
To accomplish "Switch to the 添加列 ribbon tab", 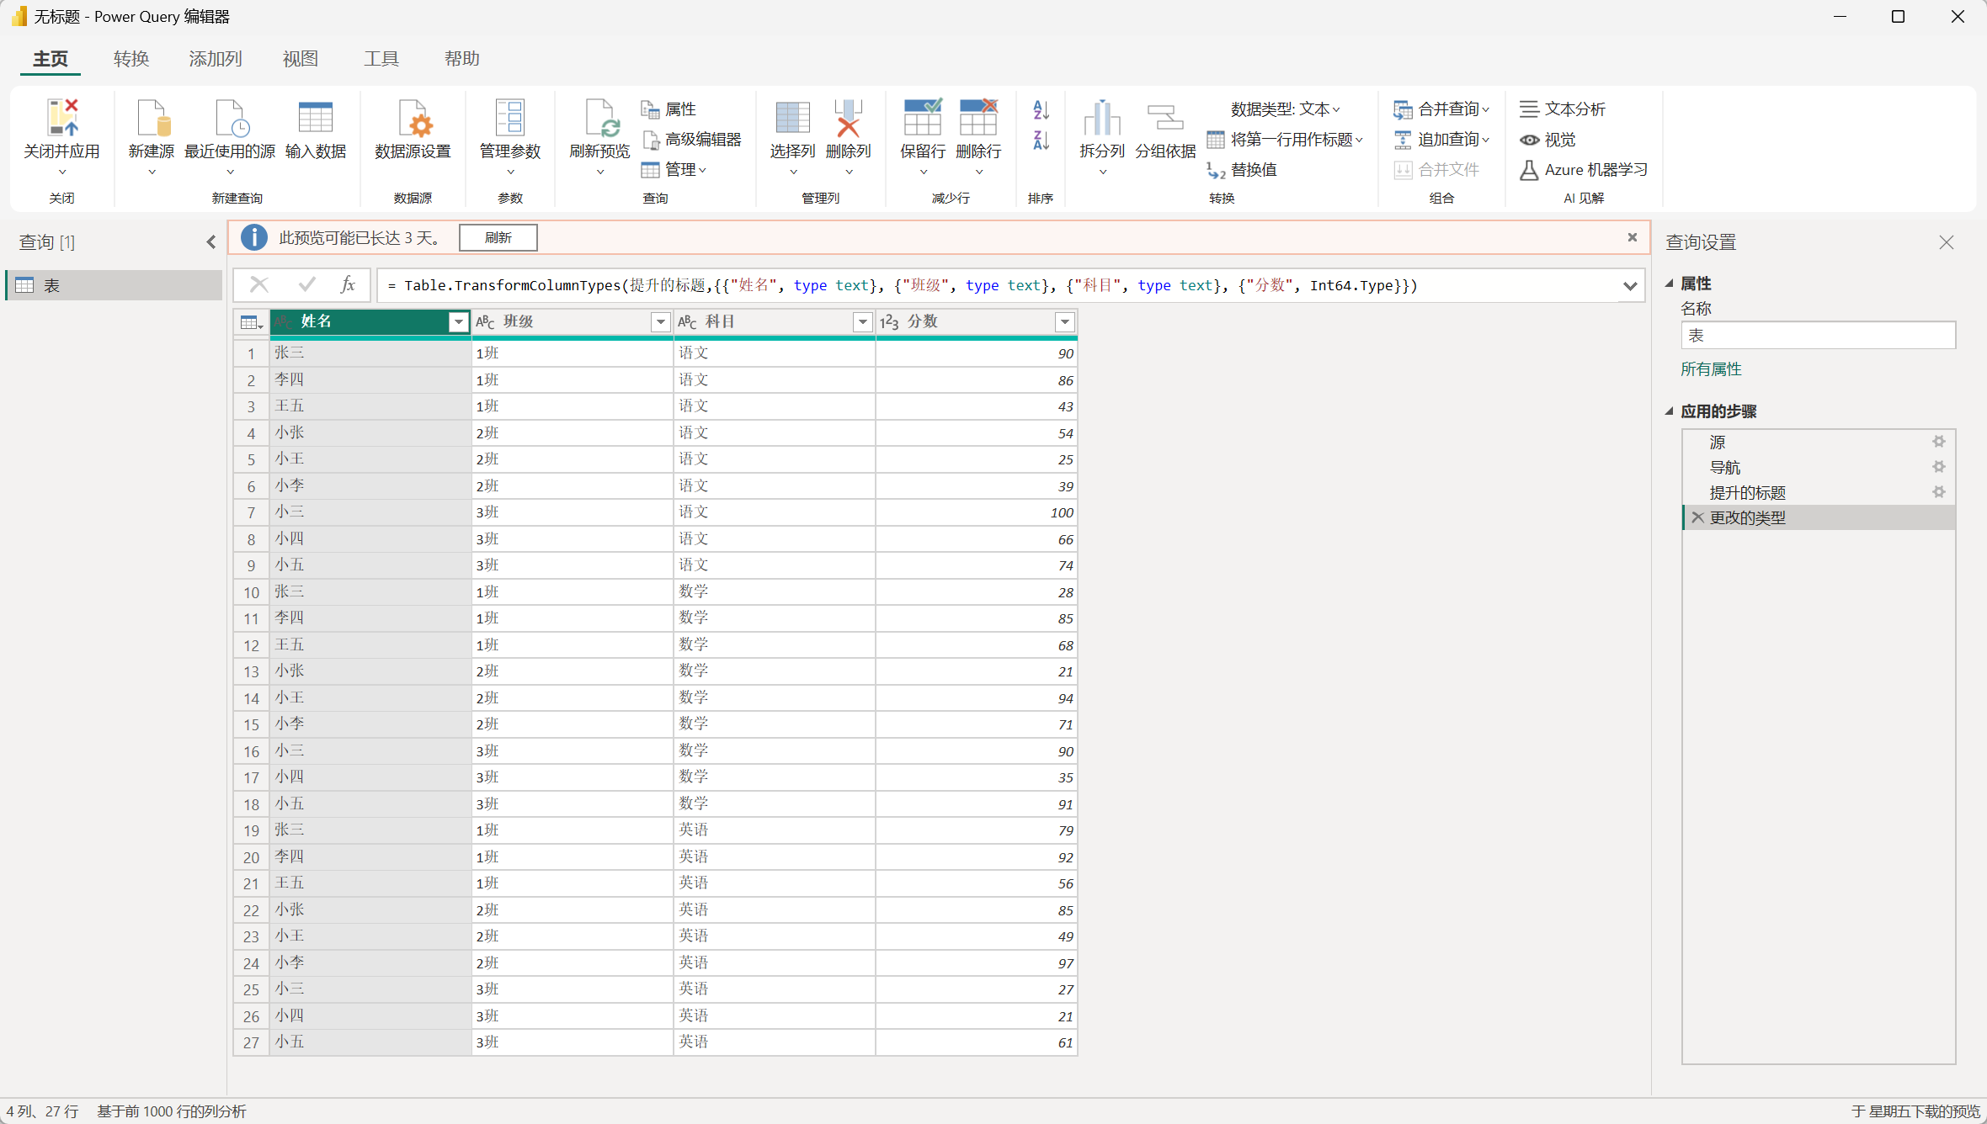I will 215,59.
